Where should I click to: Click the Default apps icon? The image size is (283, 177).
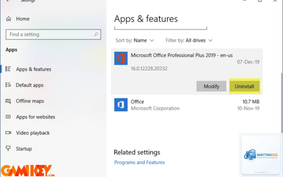tap(8, 85)
